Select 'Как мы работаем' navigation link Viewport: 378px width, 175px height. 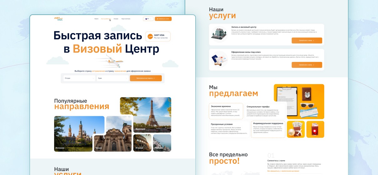coord(106,19)
